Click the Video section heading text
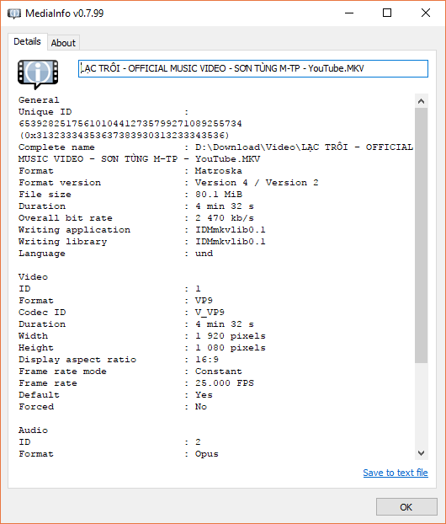Viewport: 446px width, 524px height. tap(33, 277)
